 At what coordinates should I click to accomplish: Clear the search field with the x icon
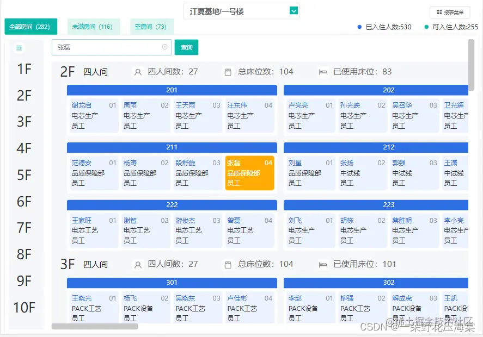click(165, 47)
